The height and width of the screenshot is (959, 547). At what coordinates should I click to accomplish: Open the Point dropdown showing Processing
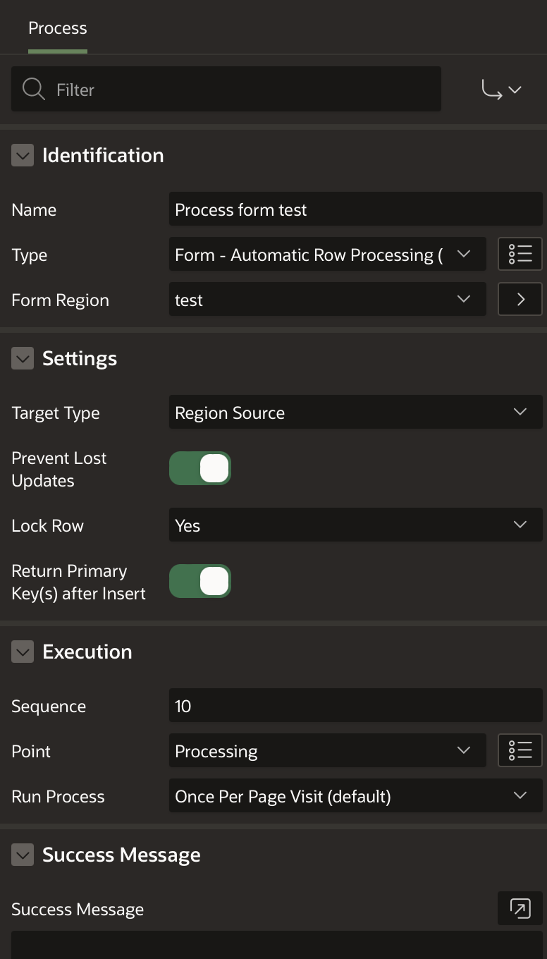[328, 751]
